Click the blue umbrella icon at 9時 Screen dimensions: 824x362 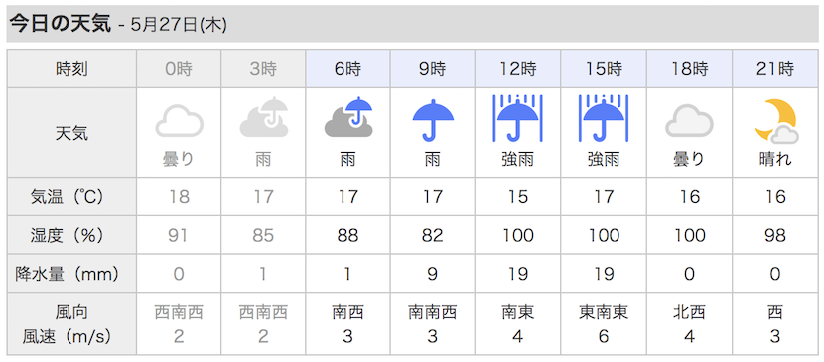point(433,120)
